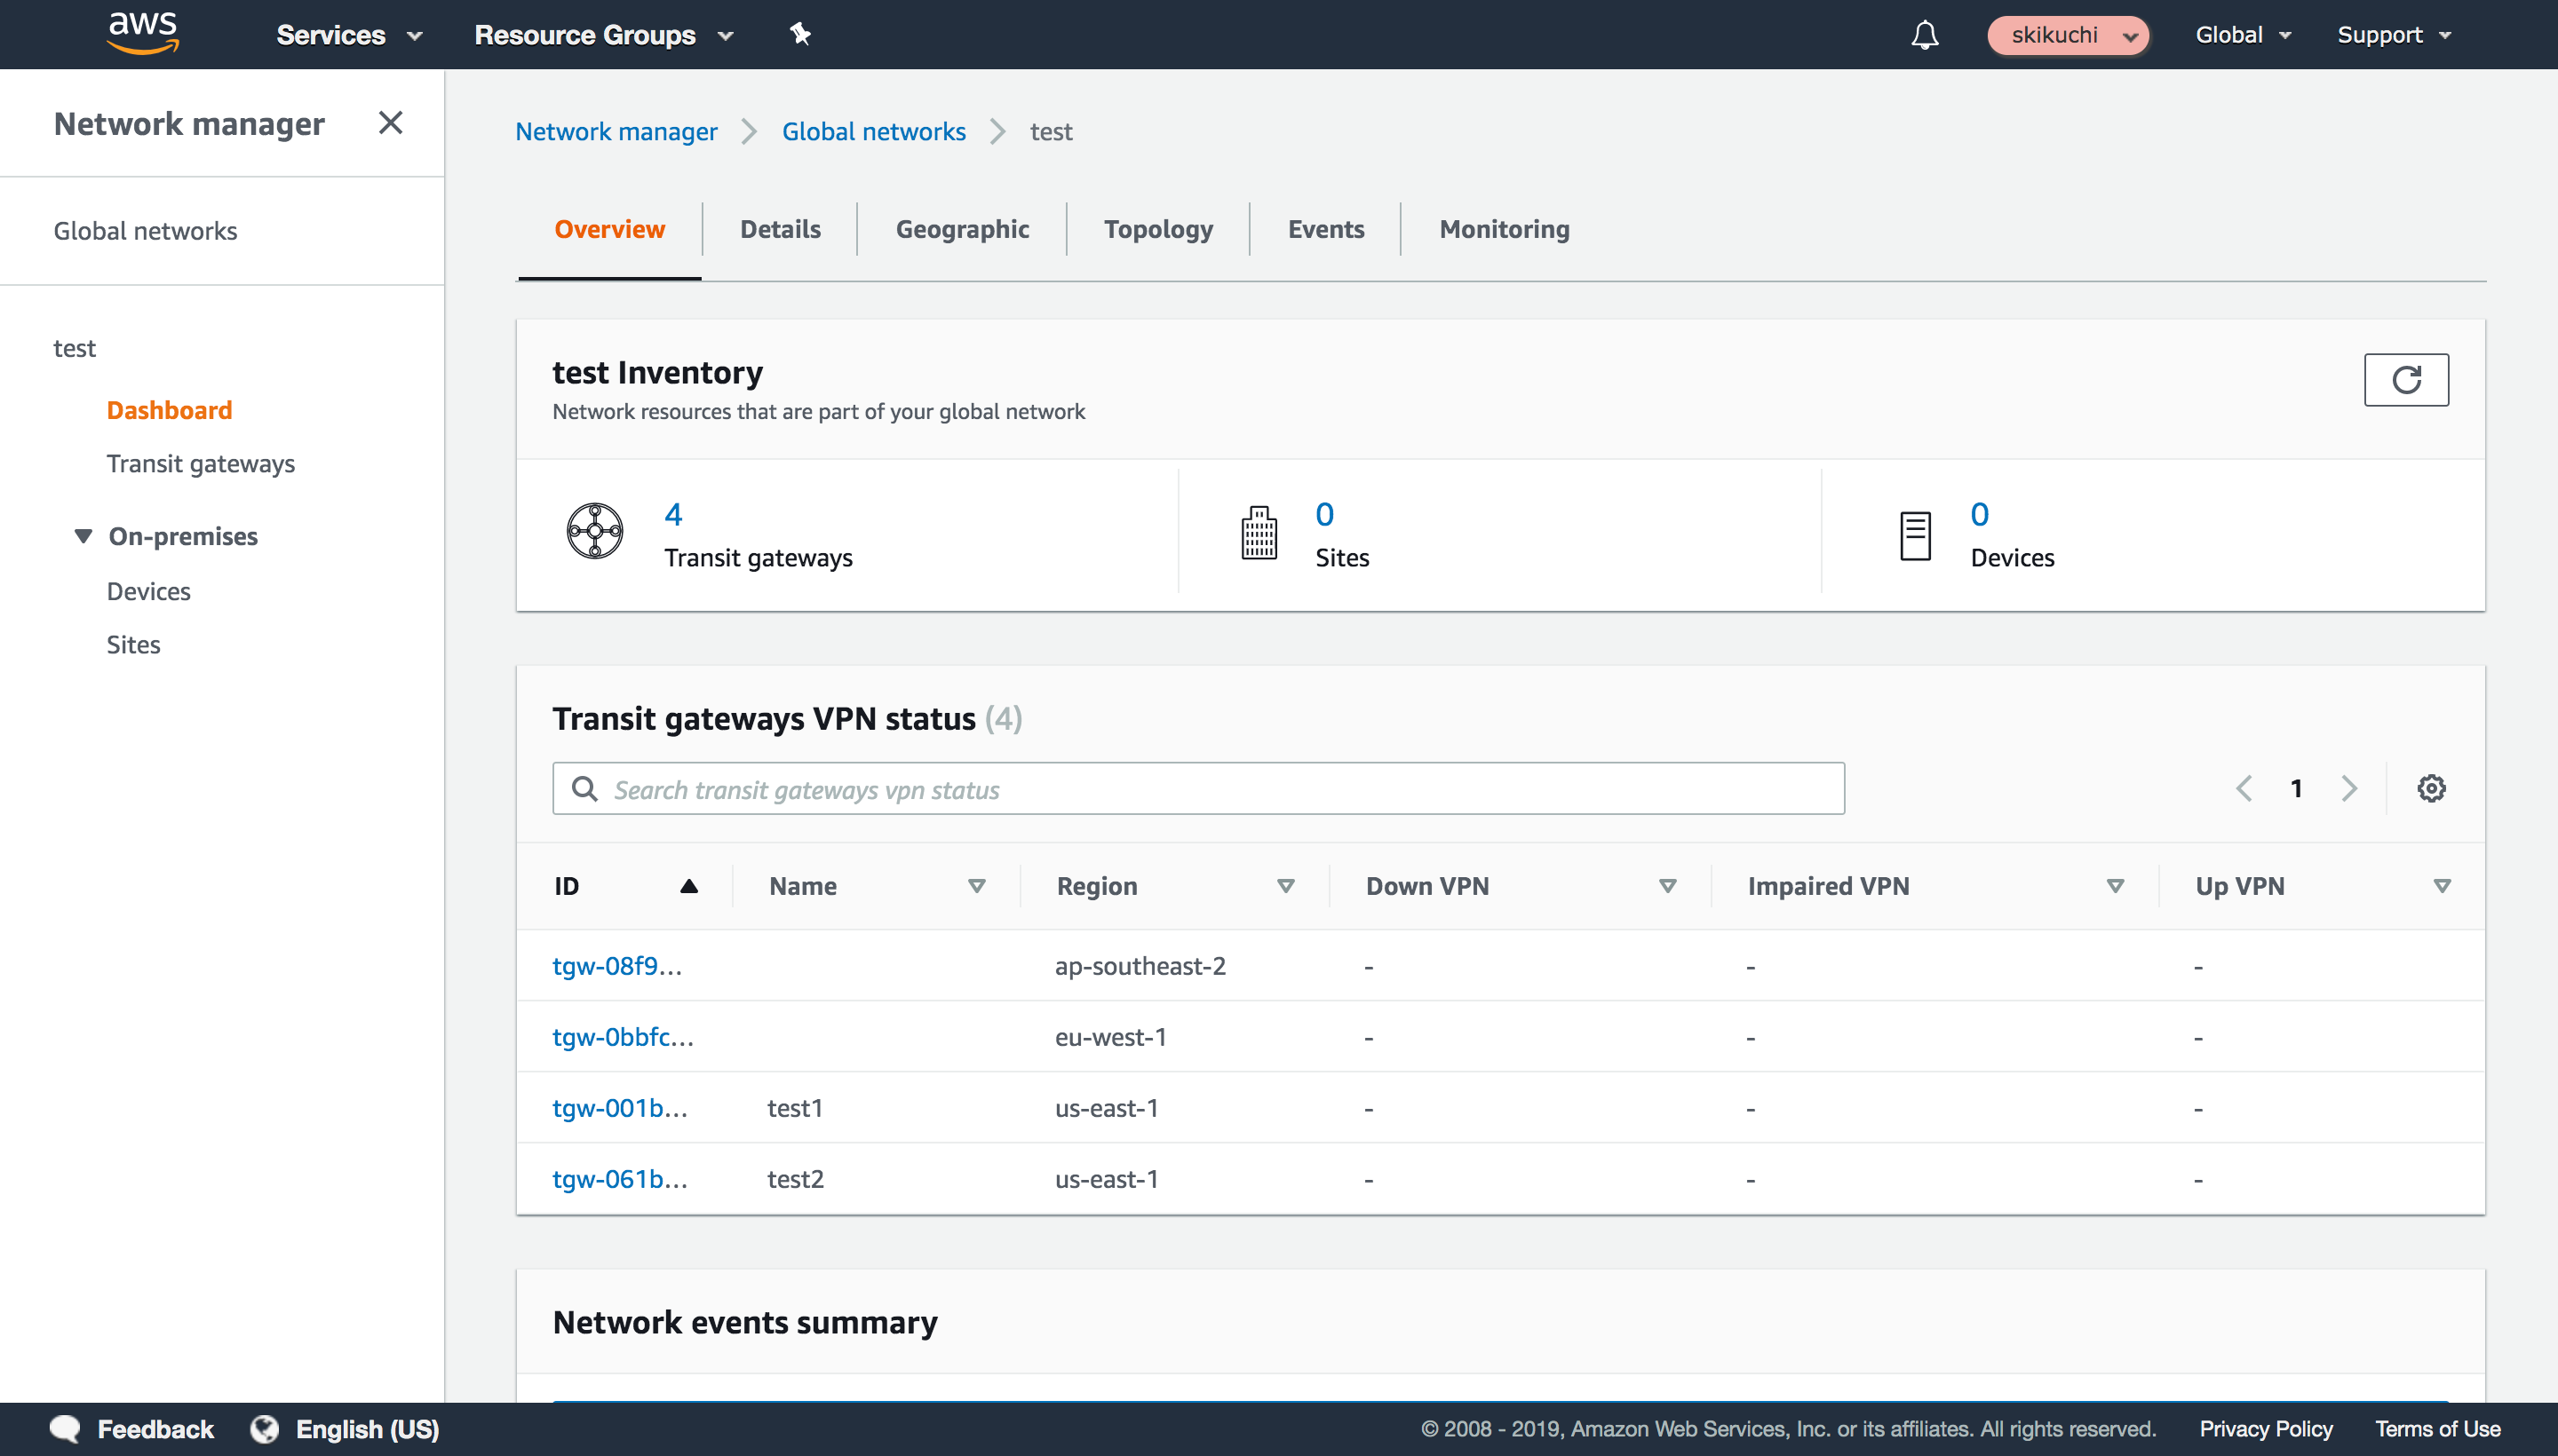This screenshot has width=2558, height=1456.
Task: Refresh the test Inventory panel
Action: pos(2406,380)
